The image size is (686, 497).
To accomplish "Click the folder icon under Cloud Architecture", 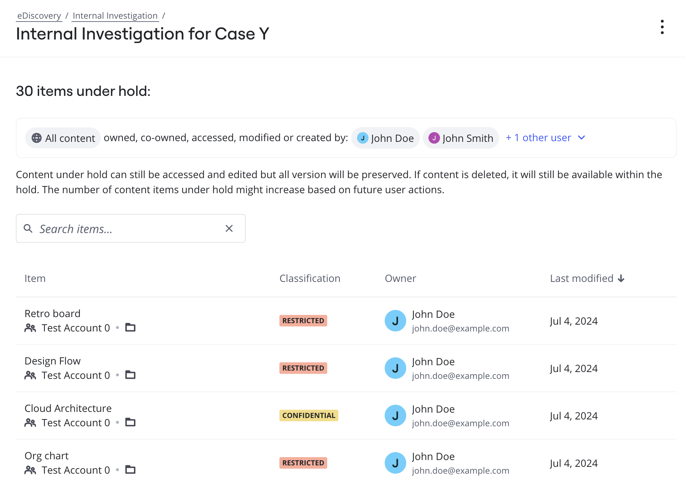I will pos(130,422).
